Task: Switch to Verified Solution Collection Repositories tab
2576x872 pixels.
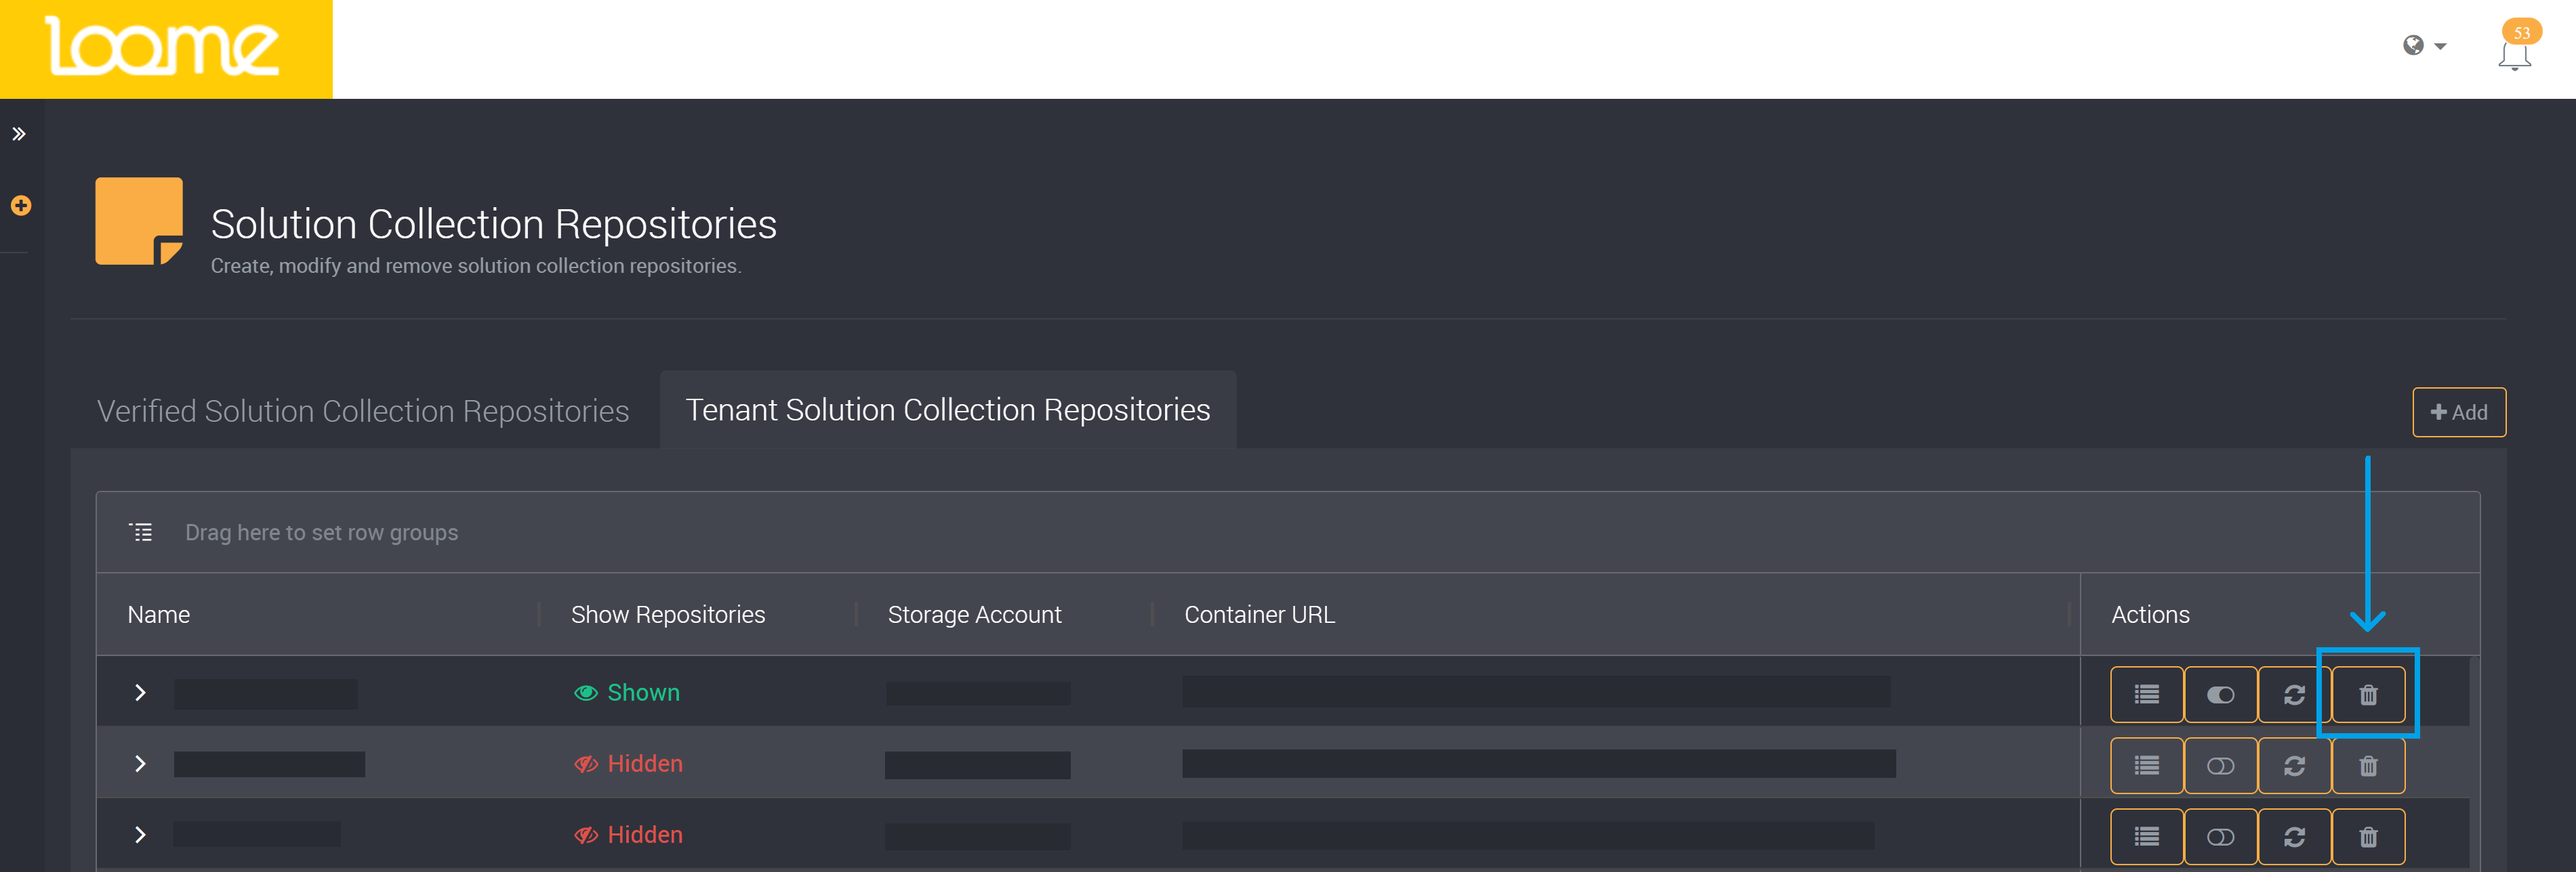Action: click(363, 410)
